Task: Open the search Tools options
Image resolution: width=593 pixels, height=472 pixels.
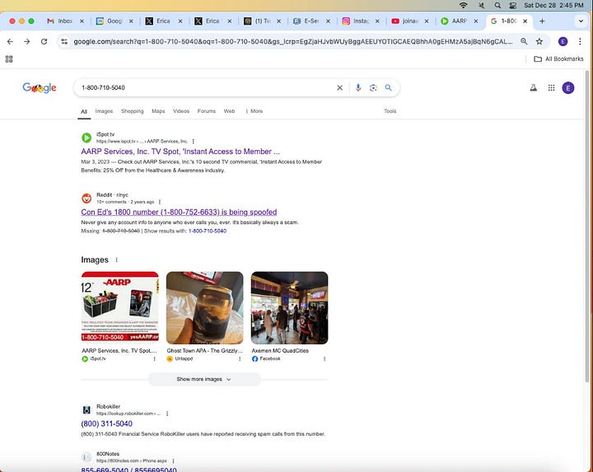Action: tap(390, 111)
